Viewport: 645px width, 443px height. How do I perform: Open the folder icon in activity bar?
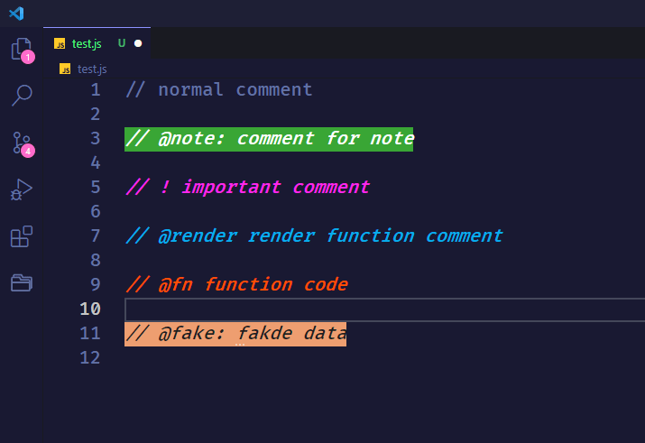pyautogui.click(x=22, y=283)
